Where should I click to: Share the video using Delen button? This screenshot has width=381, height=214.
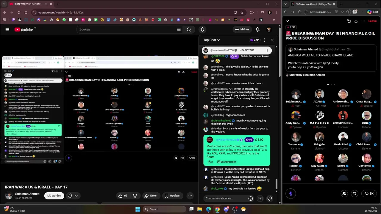pyautogui.click(x=151, y=196)
